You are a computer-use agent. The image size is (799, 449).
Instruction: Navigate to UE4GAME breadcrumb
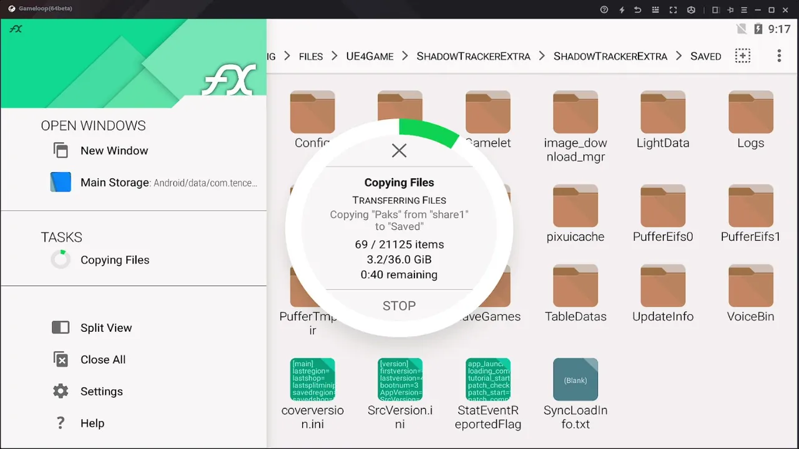coord(370,56)
